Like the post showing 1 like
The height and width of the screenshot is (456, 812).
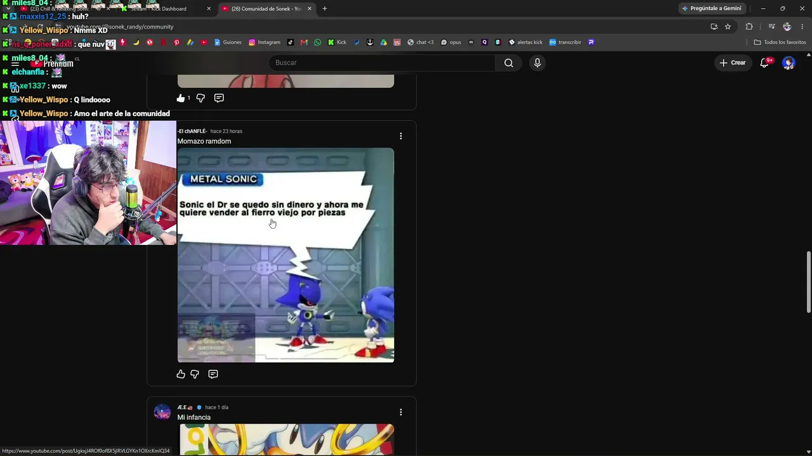[x=181, y=98]
